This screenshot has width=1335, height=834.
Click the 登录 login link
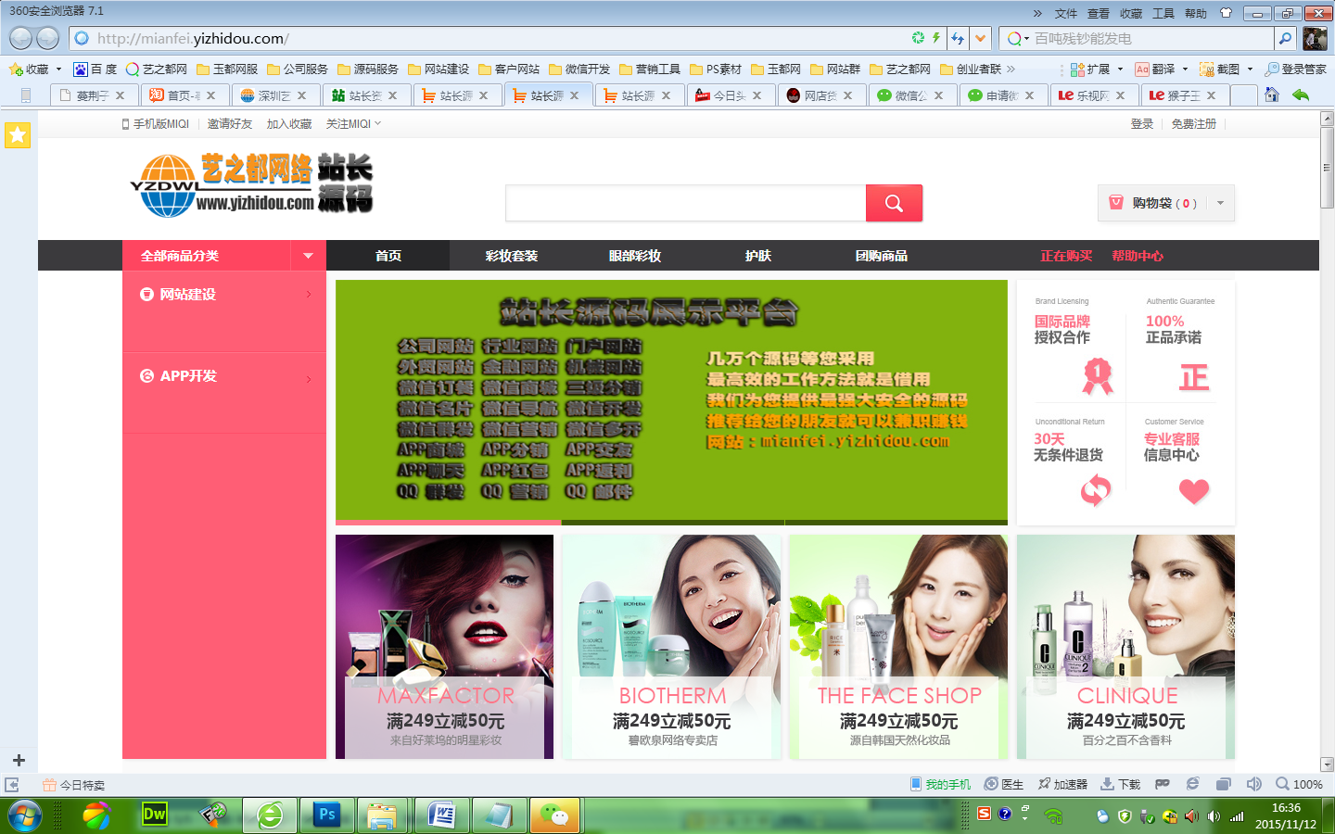coord(1142,123)
